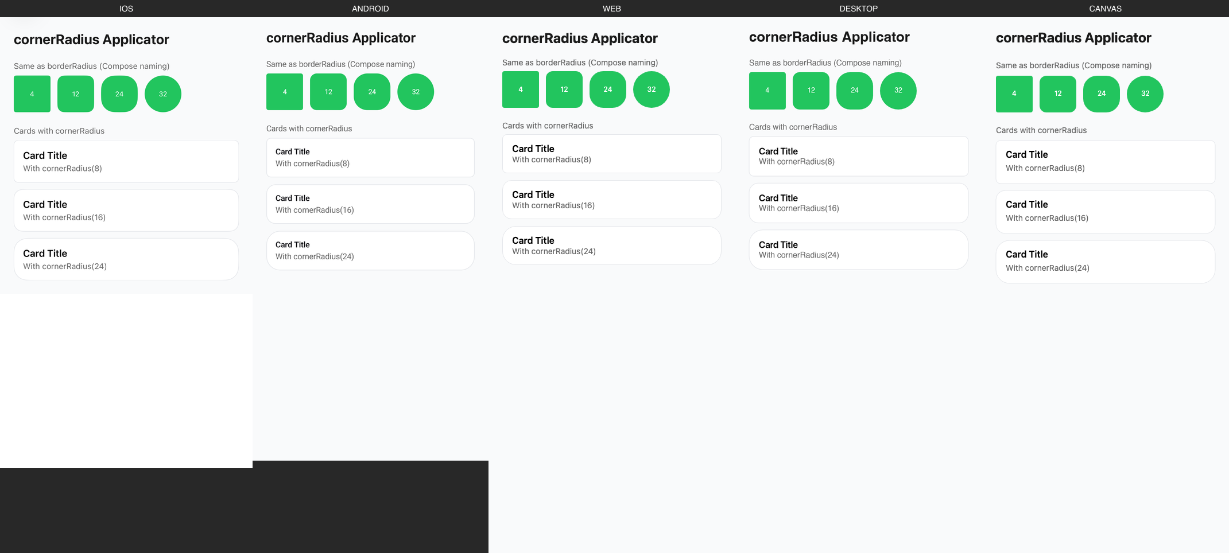1229x553 pixels.
Task: Open Canvas card With cornerRadius(16)
Action: tap(1106, 212)
